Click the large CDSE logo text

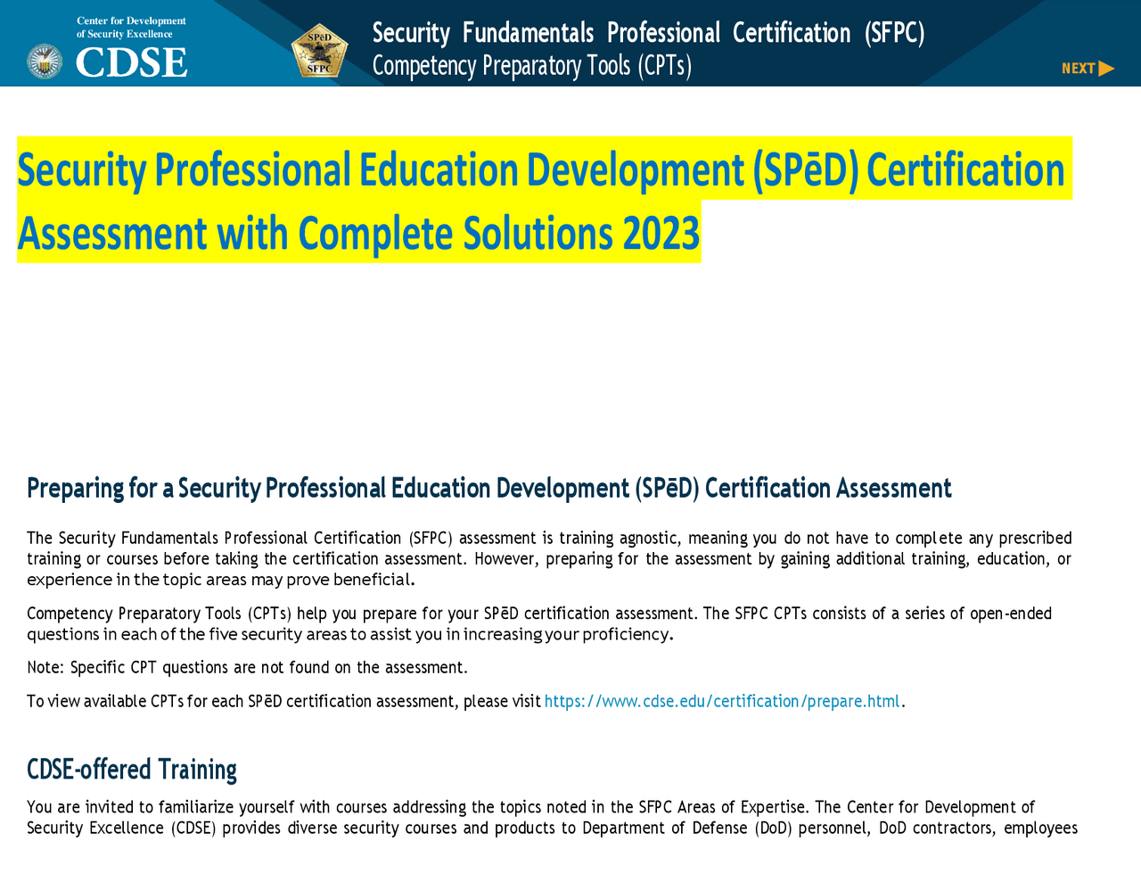131,62
